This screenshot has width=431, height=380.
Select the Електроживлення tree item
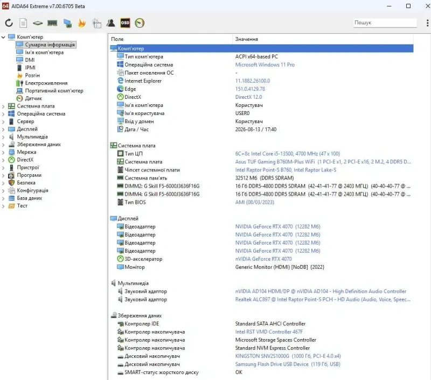pyautogui.click(x=46, y=83)
